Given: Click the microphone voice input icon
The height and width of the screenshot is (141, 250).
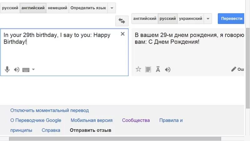Looking at the screenshot, I should [7, 70].
